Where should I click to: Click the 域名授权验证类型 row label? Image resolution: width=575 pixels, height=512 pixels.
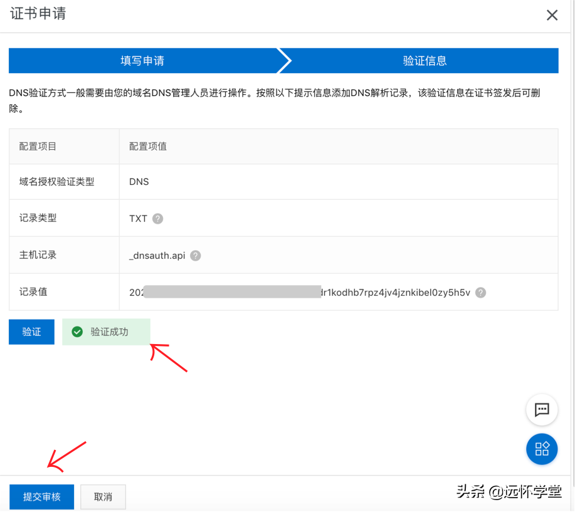(x=56, y=182)
